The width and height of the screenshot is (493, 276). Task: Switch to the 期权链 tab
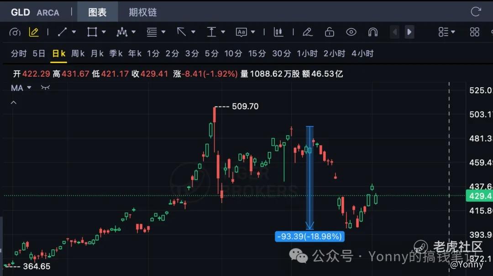coord(143,12)
